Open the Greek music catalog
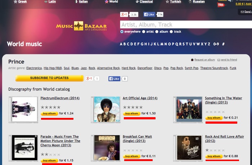Screen dimensions: 252x165 22,1
